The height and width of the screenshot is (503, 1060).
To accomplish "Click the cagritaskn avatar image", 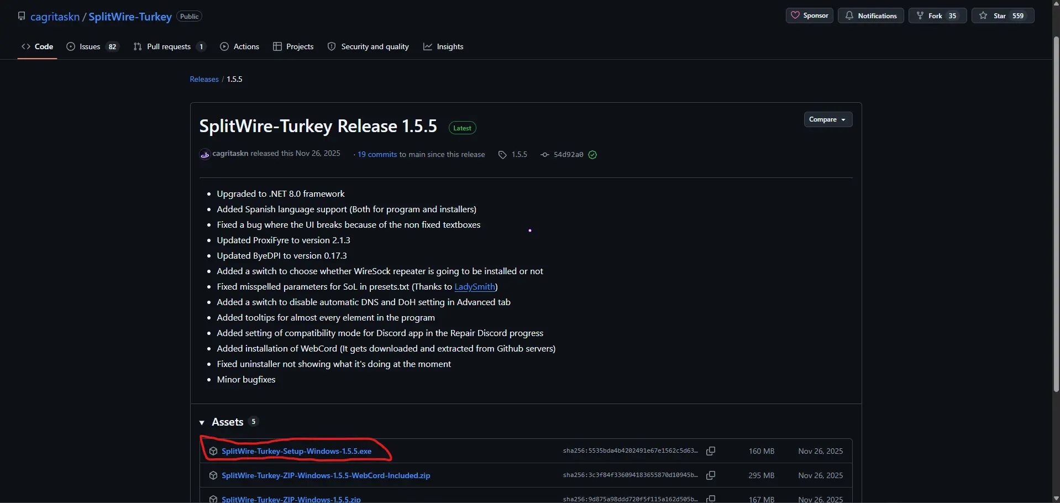I will click(205, 154).
